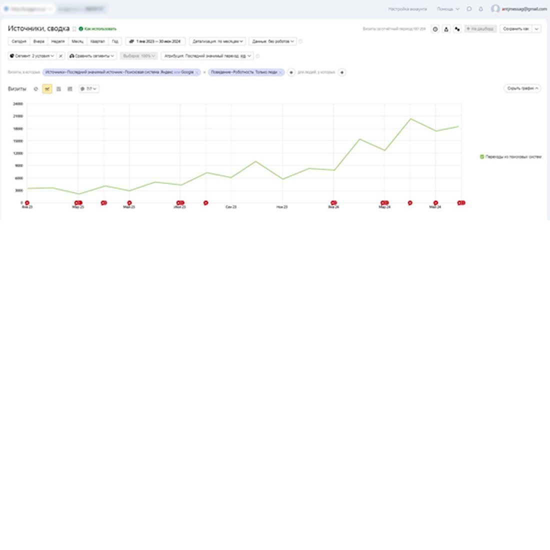This screenshot has height=550, width=550.
Task: Remove the 'Только люди' filter chip
Action: click(280, 72)
